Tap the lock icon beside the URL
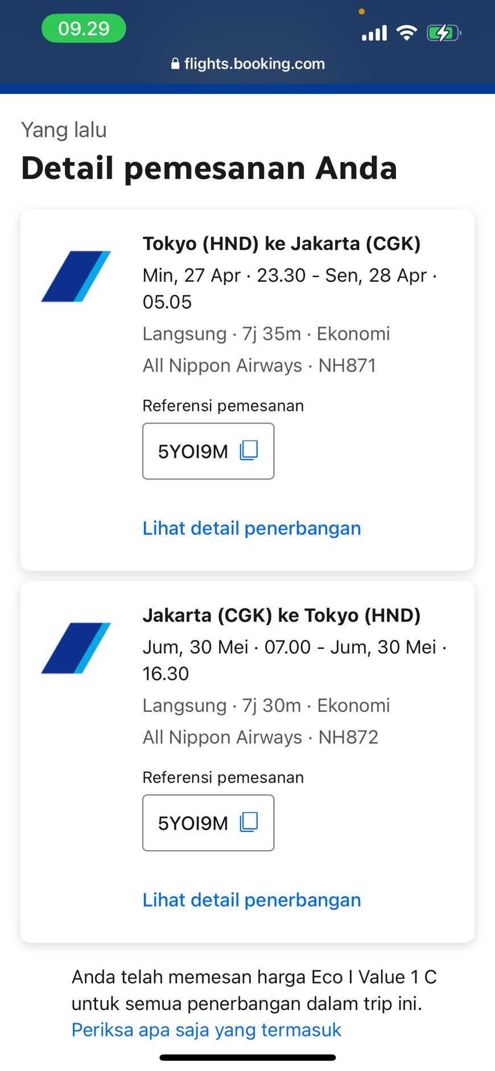The width and height of the screenshot is (495, 1071). pos(175,64)
